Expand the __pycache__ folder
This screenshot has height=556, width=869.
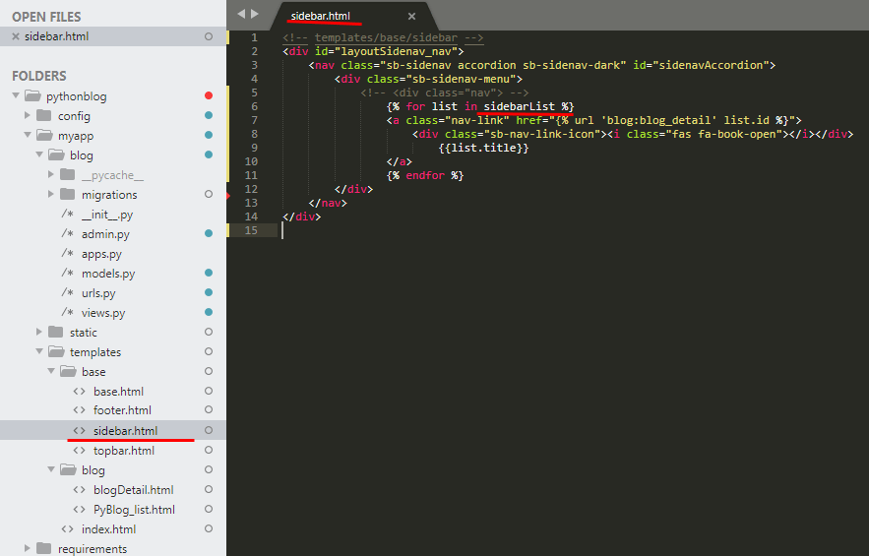coord(51,174)
